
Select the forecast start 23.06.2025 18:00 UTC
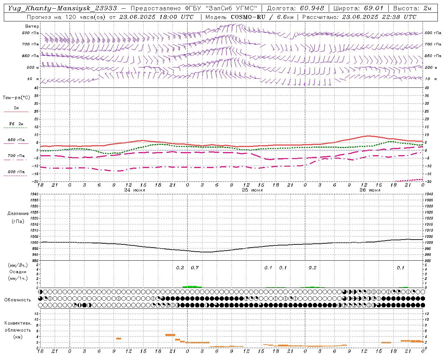(156, 17)
